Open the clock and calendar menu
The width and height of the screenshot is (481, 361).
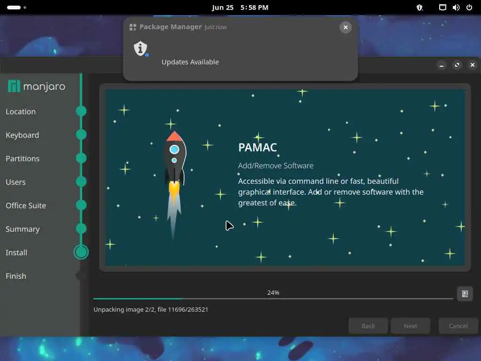(x=240, y=8)
